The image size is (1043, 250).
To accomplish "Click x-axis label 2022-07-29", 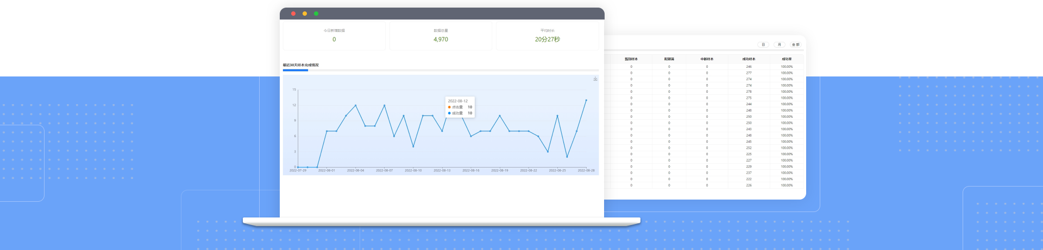I will 298,170.
